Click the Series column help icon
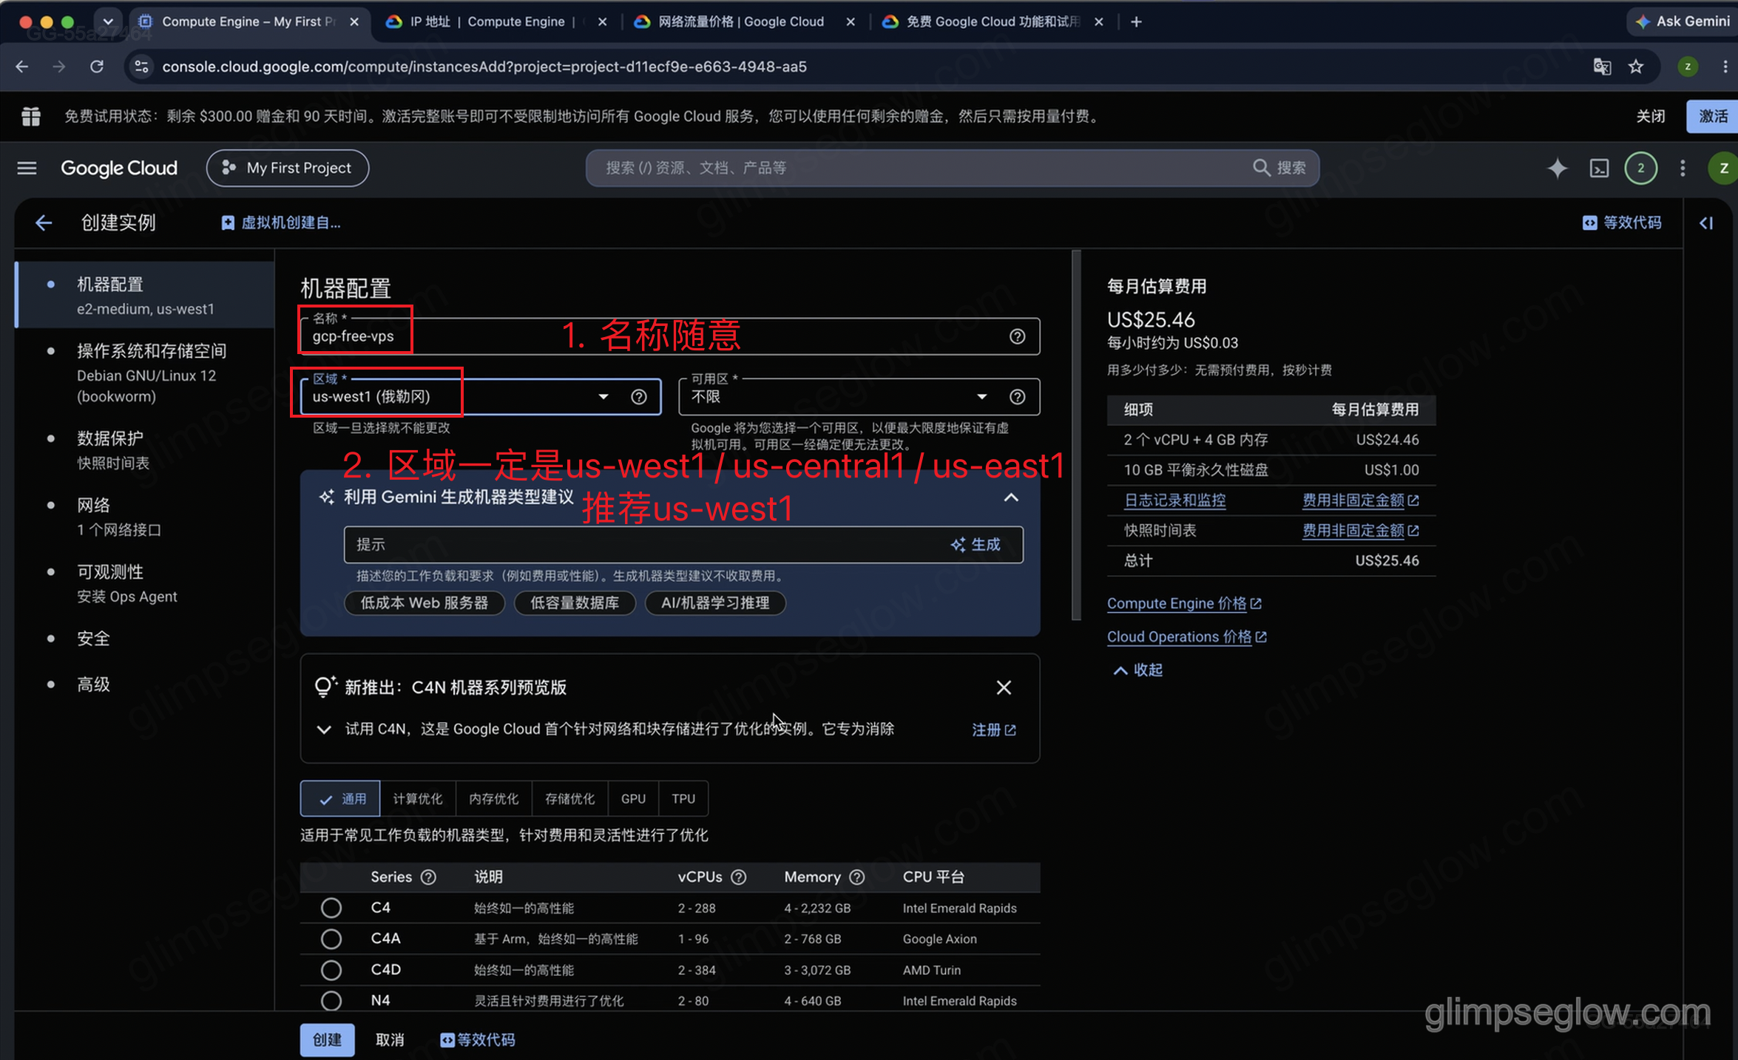Screen dimensions: 1738x1060 (428, 877)
